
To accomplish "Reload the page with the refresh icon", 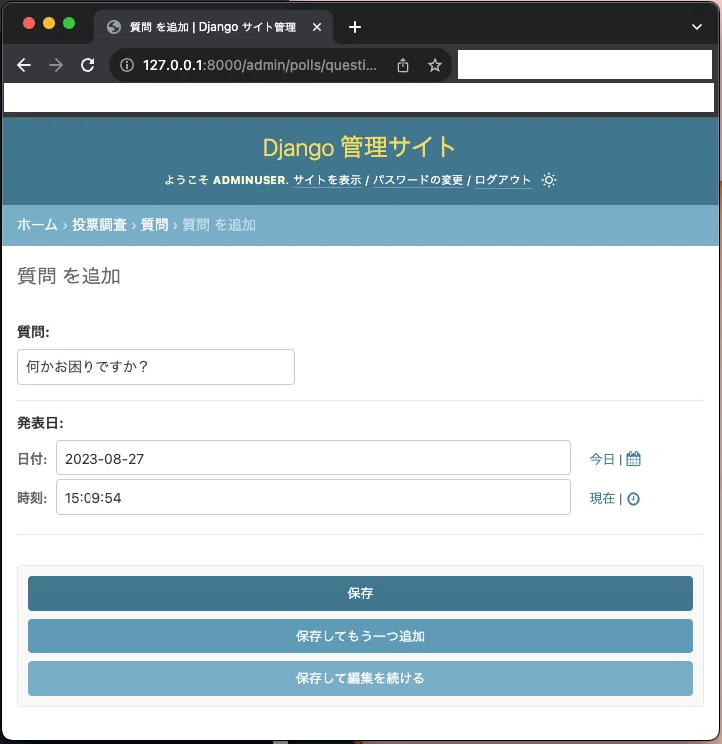I will 88,65.
